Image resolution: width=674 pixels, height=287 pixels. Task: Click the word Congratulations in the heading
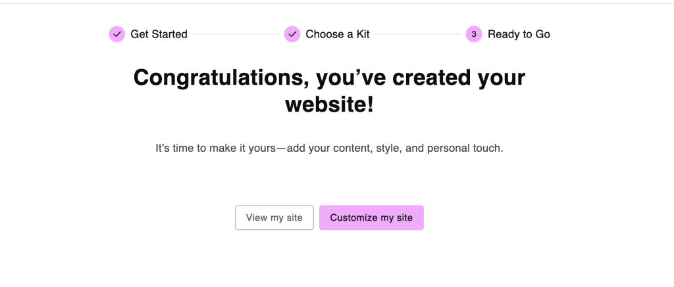point(221,78)
